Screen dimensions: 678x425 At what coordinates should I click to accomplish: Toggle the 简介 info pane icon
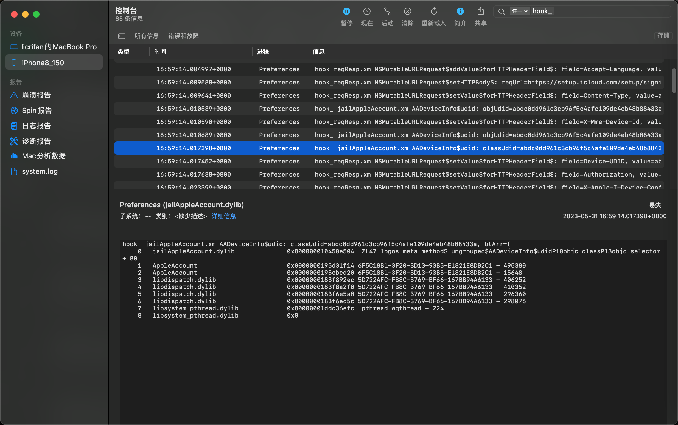[460, 11]
